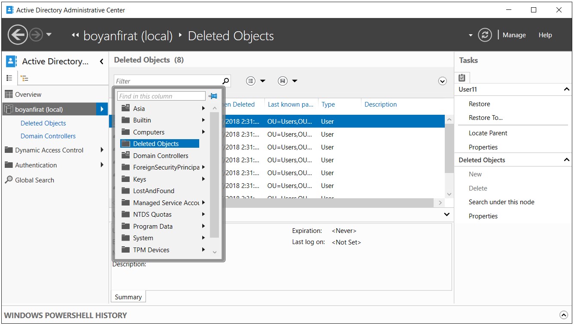The width and height of the screenshot is (574, 325).
Task: Select the Summary tab
Action: pyautogui.click(x=128, y=297)
